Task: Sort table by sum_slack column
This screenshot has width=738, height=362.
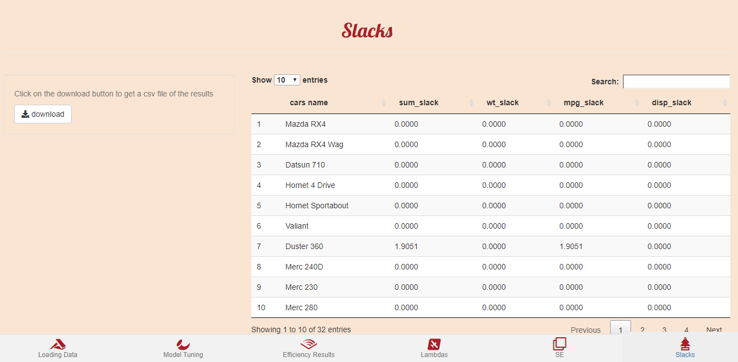Action: pos(418,102)
